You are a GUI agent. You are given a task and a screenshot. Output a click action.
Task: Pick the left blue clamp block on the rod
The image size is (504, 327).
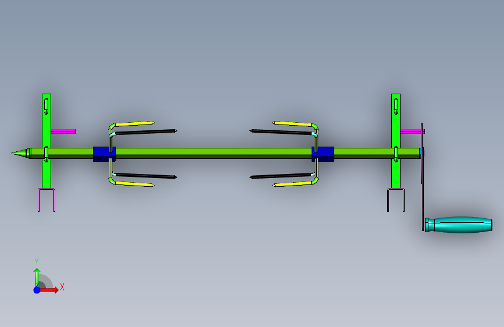tap(104, 154)
